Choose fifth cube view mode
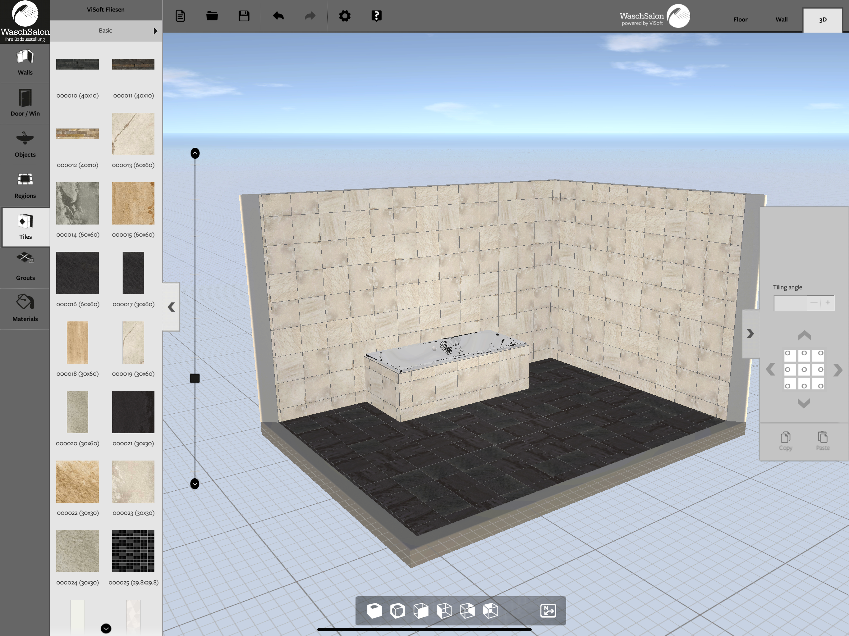This screenshot has height=636, width=849. tap(467, 611)
